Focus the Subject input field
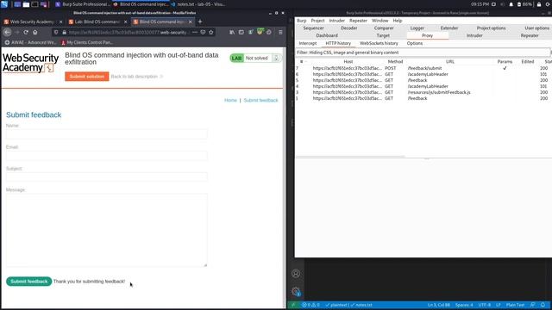Image resolution: width=552 pixels, height=310 pixels. (x=107, y=177)
